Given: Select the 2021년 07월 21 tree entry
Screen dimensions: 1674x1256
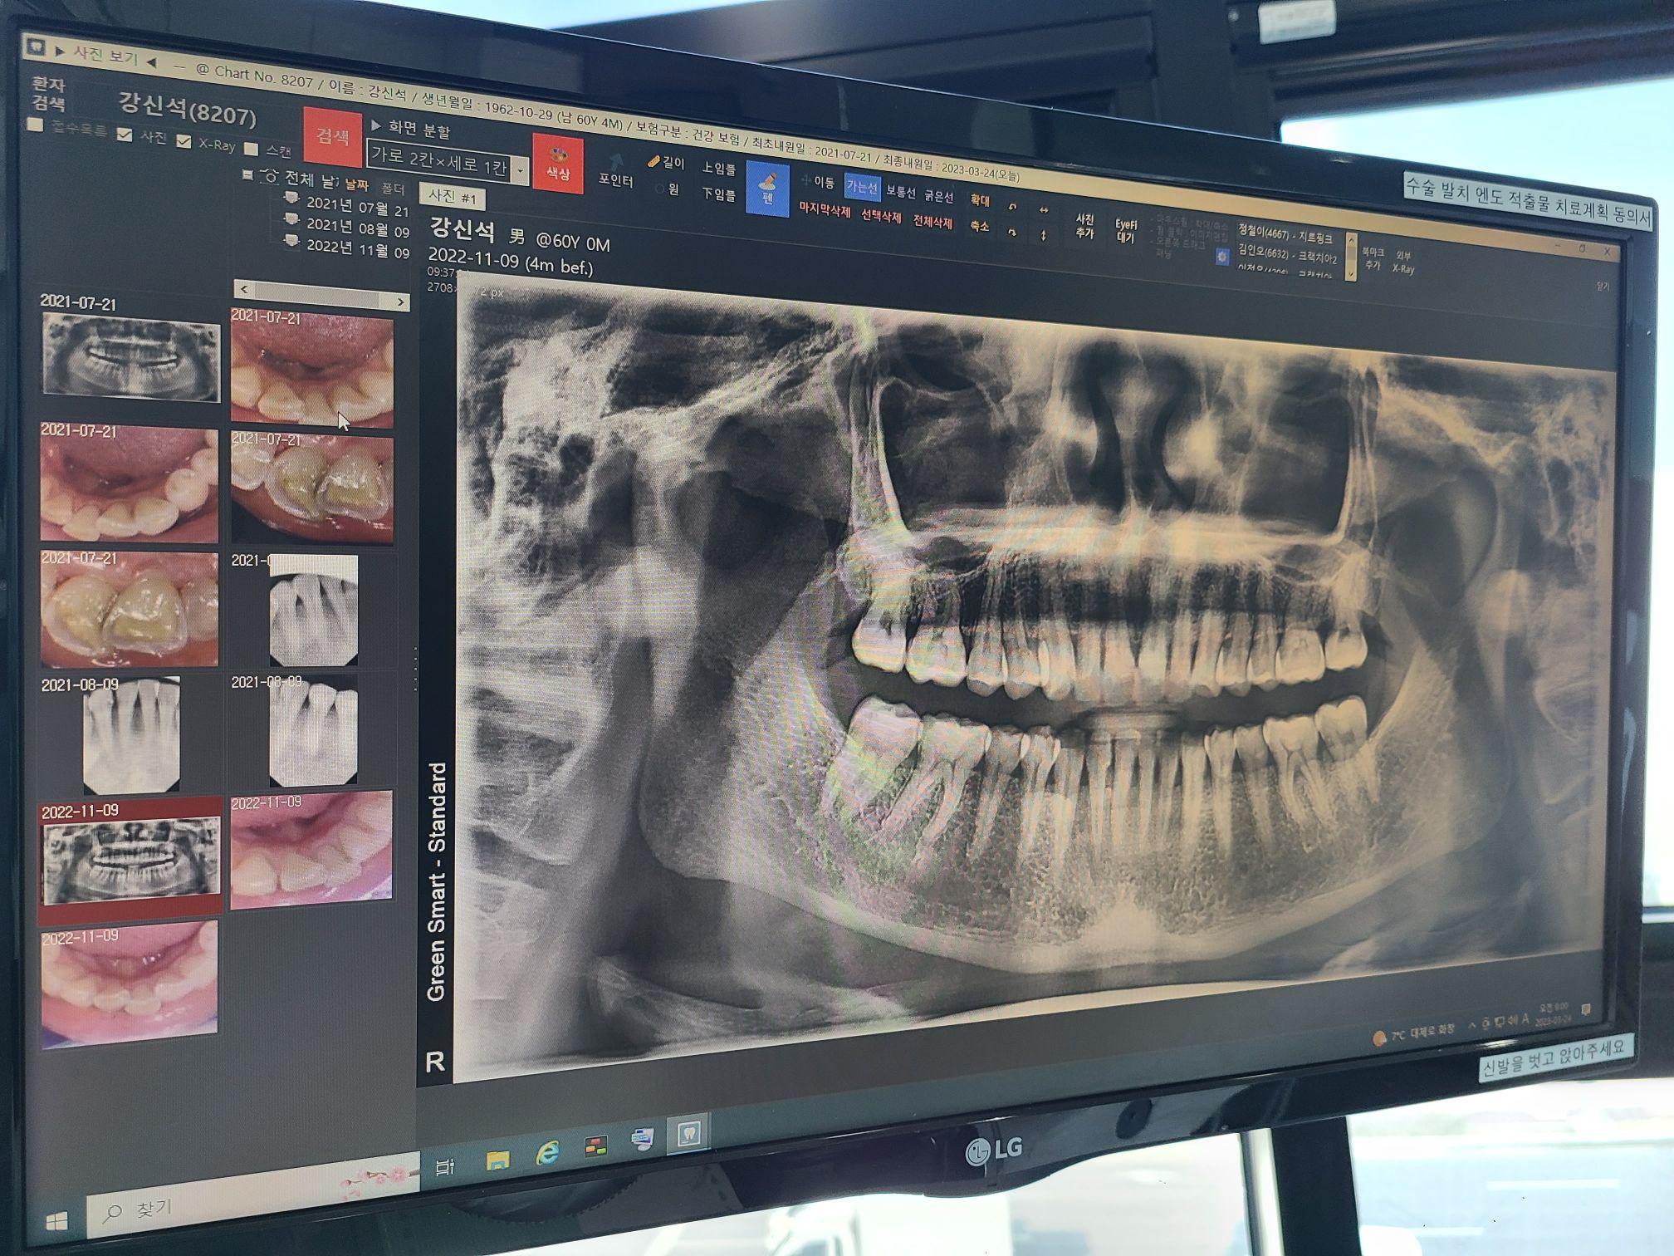Looking at the screenshot, I should point(357,206).
